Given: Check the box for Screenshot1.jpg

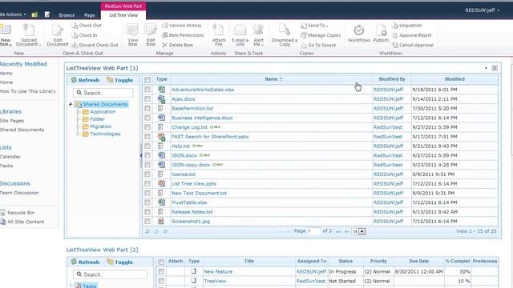Looking at the screenshot, I should tap(147, 221).
